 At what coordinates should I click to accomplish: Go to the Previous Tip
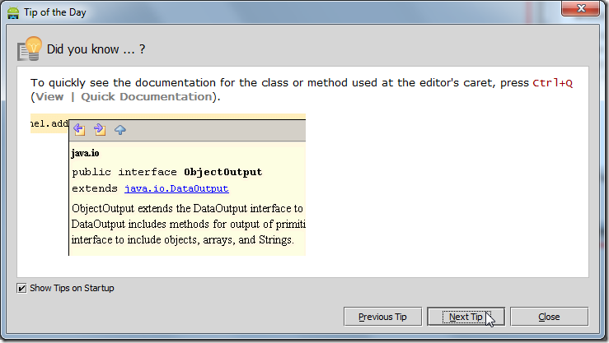coord(382,317)
